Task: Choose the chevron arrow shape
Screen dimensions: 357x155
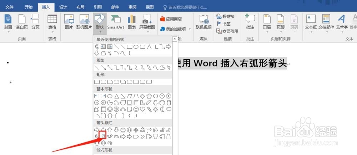Action: coord(142,137)
